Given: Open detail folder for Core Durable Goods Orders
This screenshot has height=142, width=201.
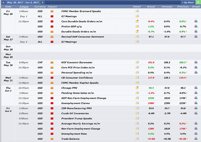Looking at the screenshot, I should click(x=137, y=21).
